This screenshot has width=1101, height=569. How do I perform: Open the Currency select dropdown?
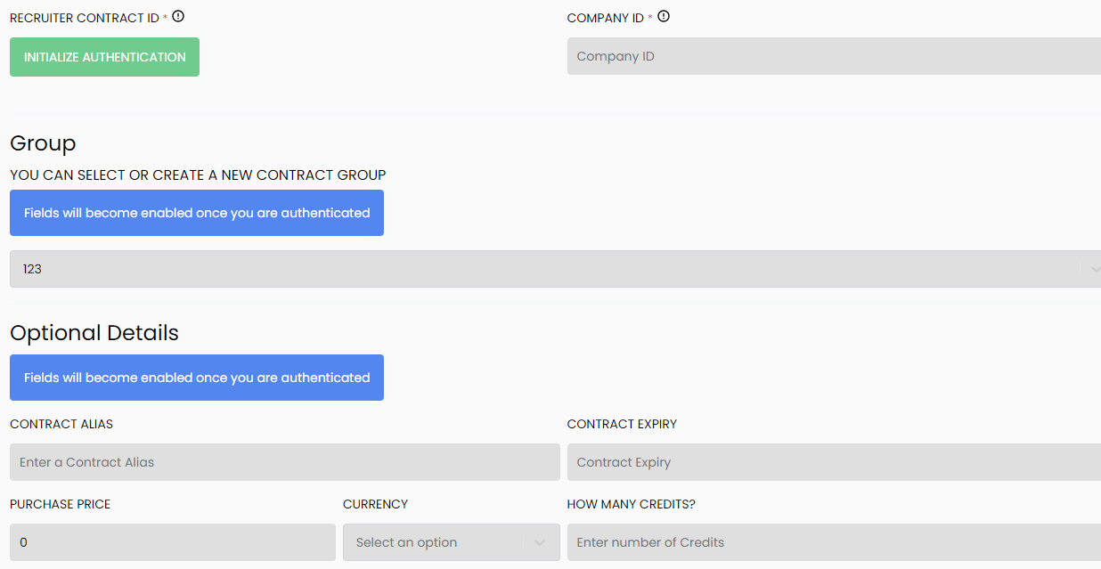[x=452, y=542]
